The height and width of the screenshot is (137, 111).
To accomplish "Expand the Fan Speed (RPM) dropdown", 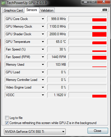I will click(x=43, y=57).
